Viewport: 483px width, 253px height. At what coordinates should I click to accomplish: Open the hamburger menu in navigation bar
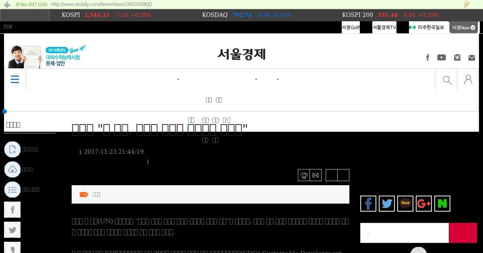point(15,80)
